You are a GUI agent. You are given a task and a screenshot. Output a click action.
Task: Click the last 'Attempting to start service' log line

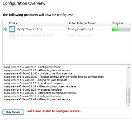point(37,99)
